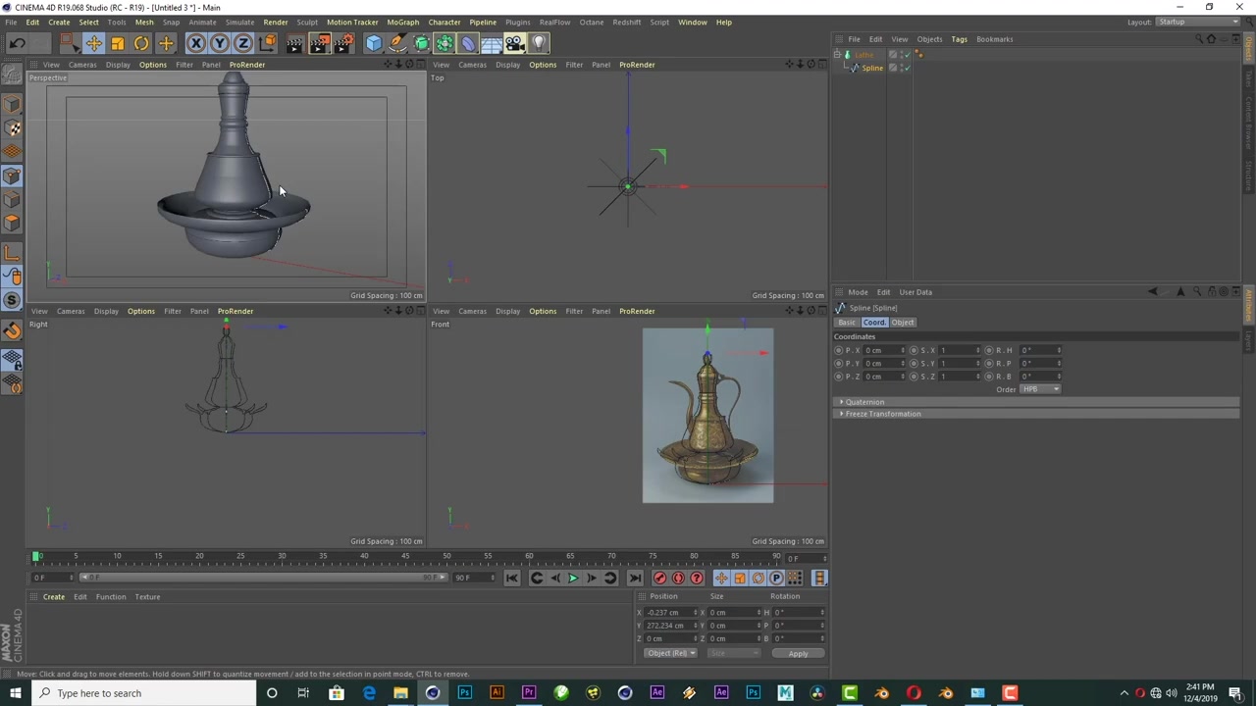
Task: Expand the Quaternion section in Attributes
Action: coord(863,402)
